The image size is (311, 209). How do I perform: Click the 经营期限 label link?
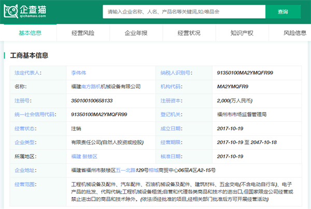coord(171,142)
